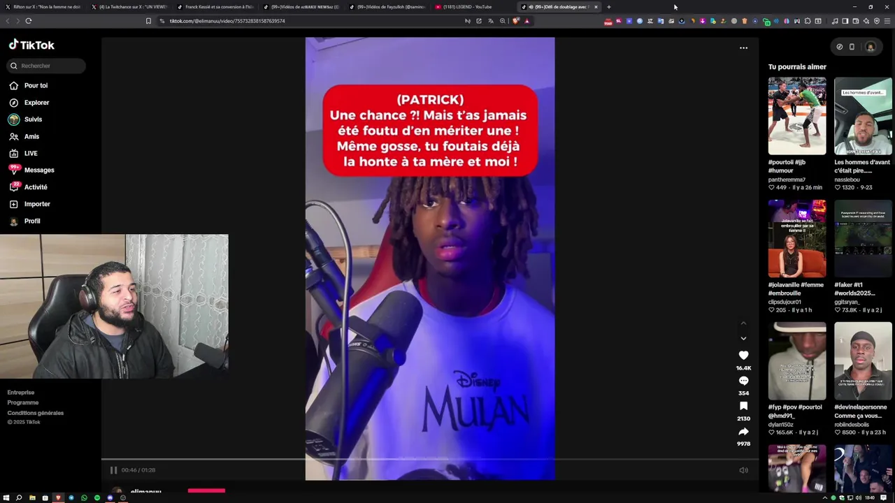Reload the page
Image resolution: width=895 pixels, height=503 pixels.
coord(29,21)
